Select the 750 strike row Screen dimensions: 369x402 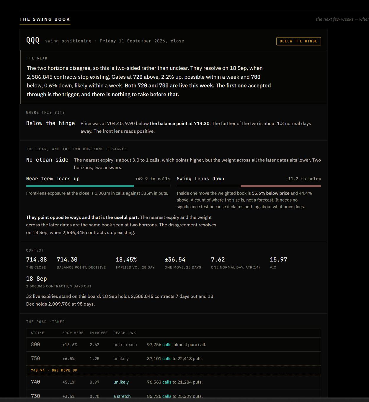174,359
